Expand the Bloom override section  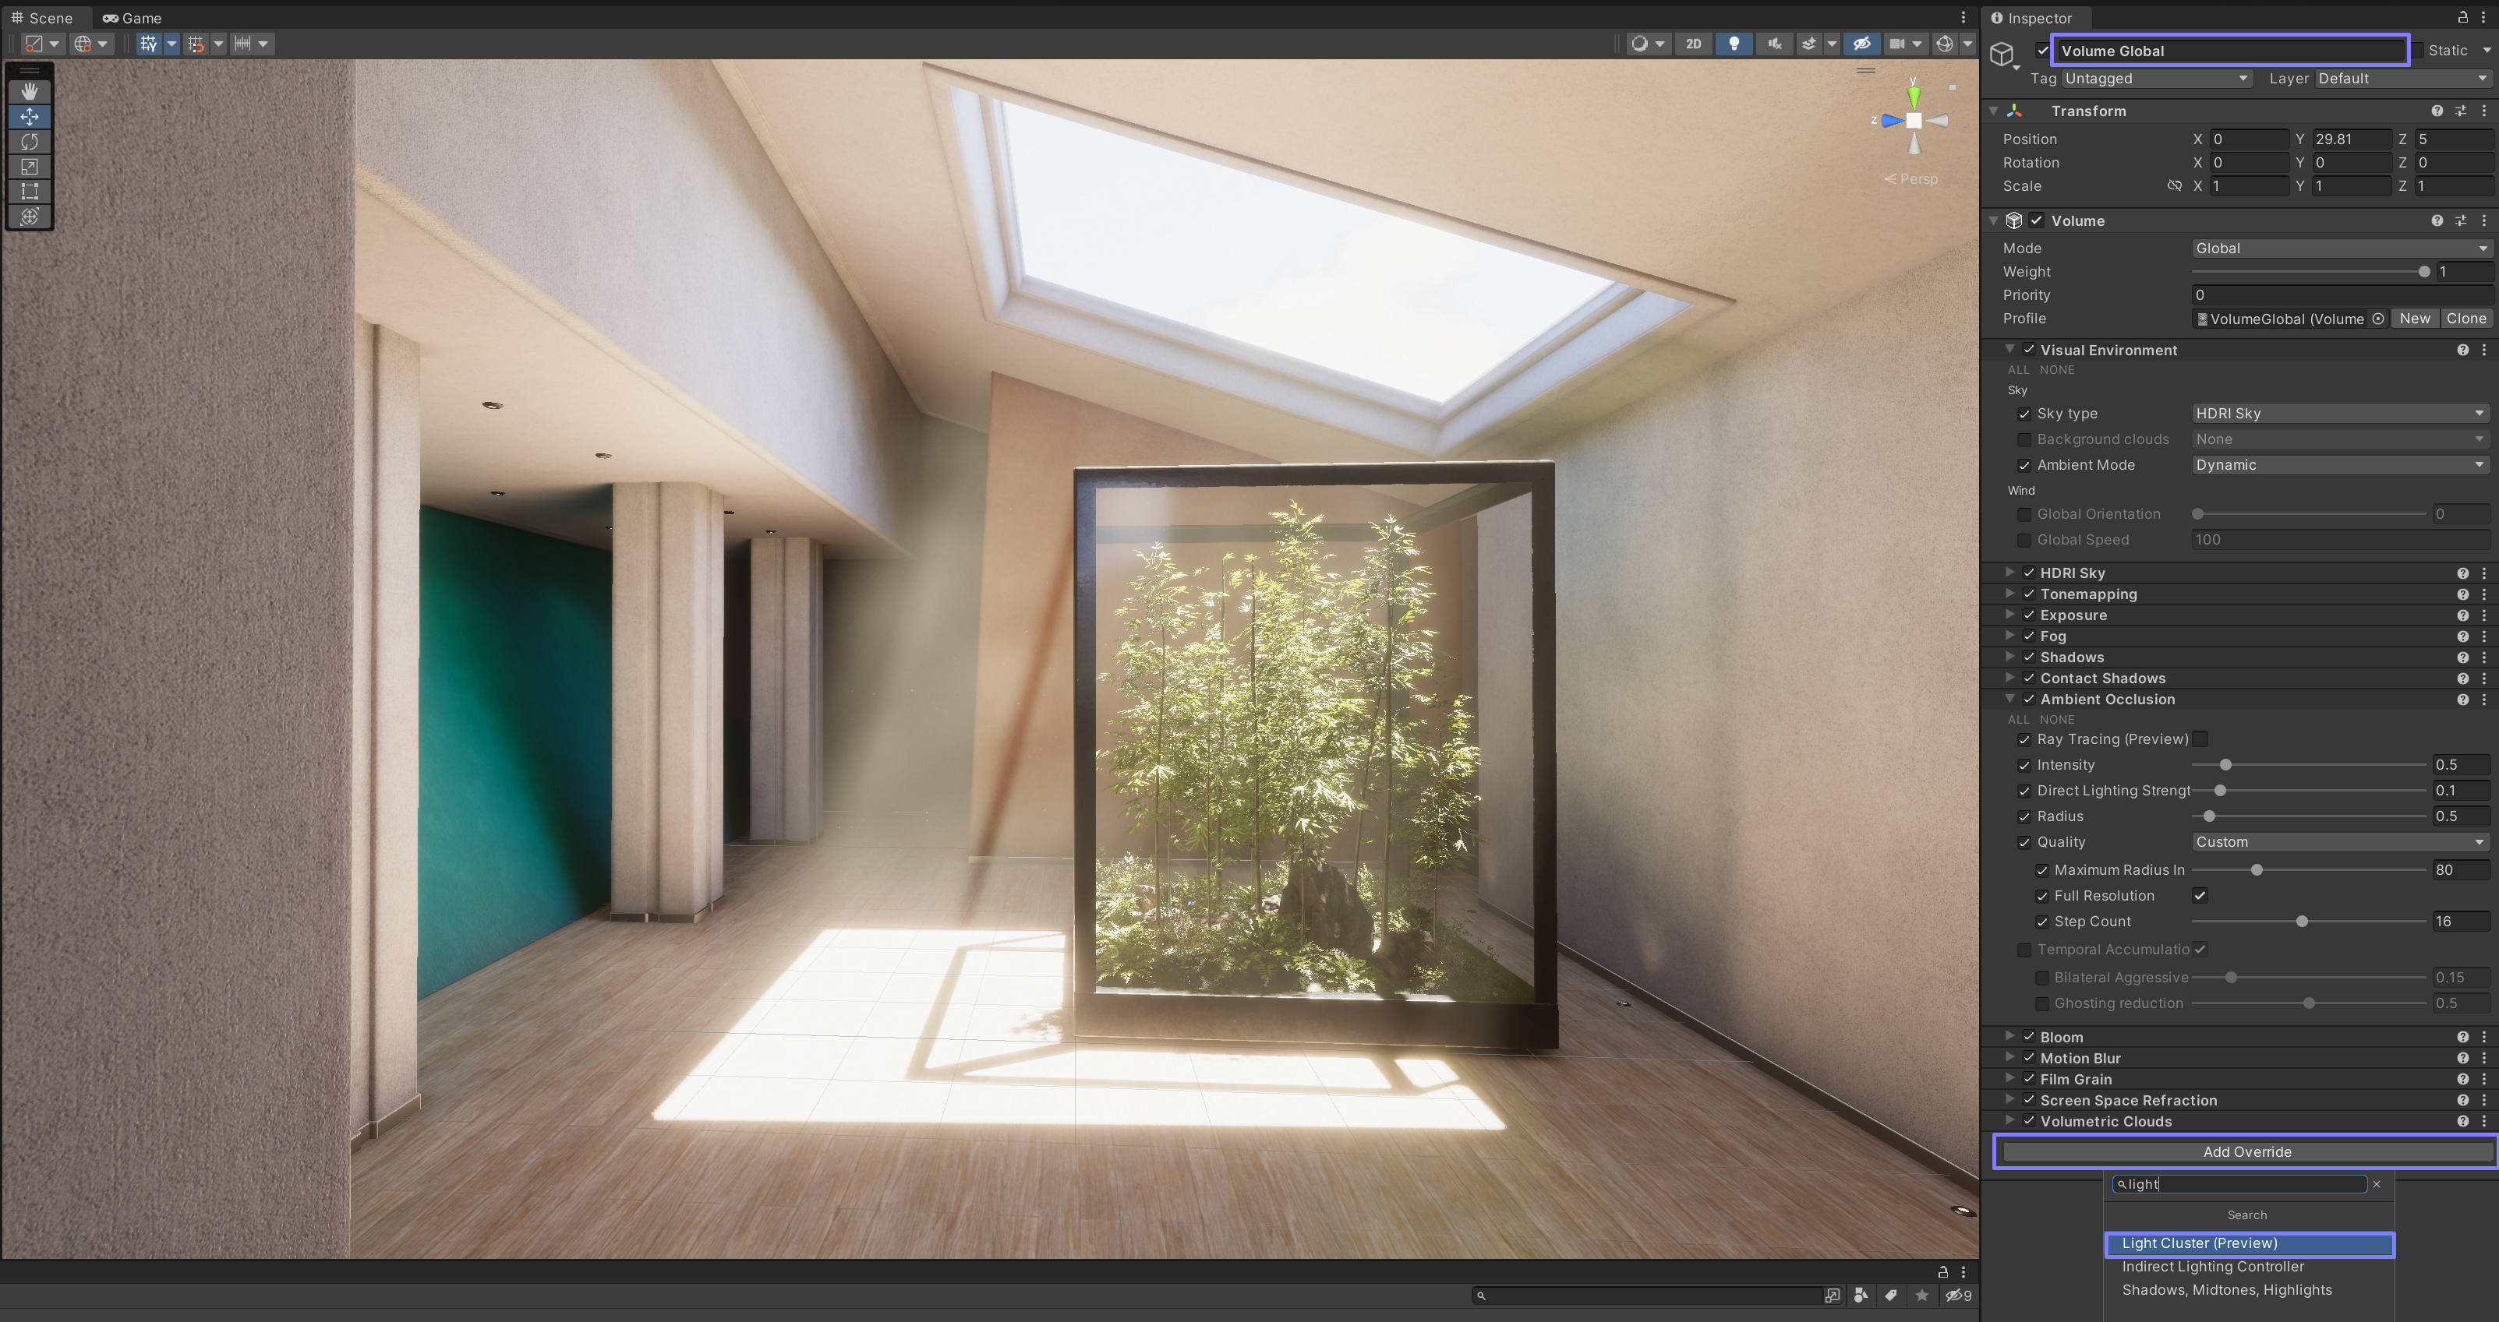pos(2010,1036)
